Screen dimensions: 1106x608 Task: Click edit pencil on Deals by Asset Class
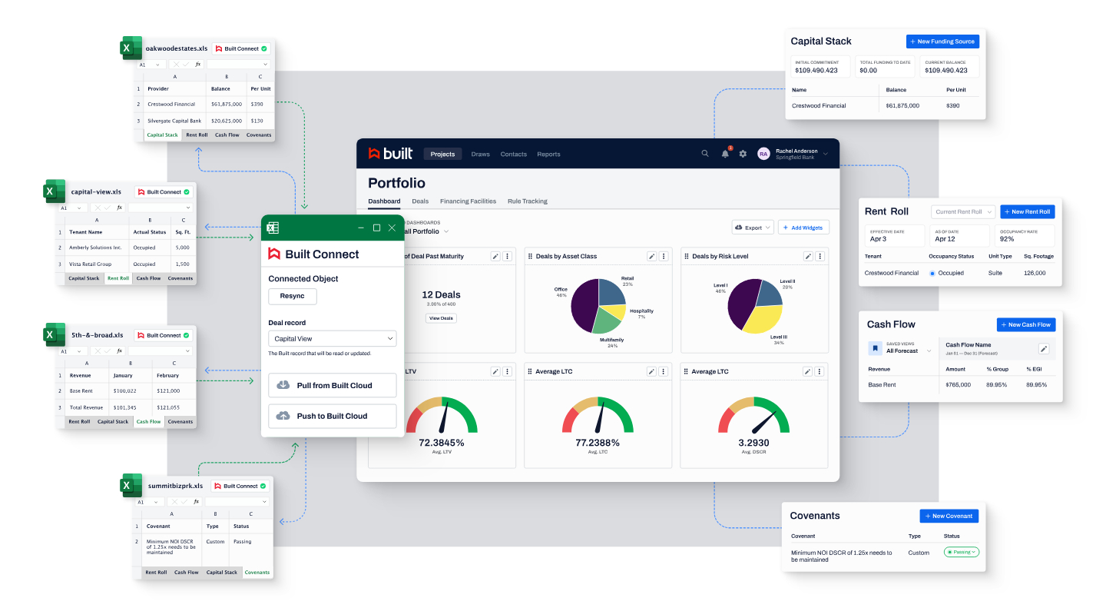tap(651, 256)
